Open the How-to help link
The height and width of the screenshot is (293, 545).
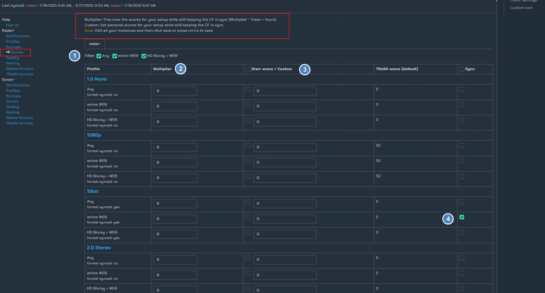pos(12,25)
